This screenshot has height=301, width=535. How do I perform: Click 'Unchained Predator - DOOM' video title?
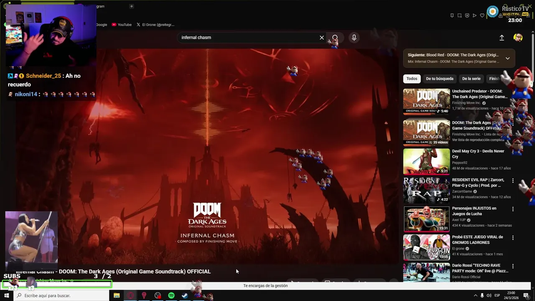[x=479, y=94]
